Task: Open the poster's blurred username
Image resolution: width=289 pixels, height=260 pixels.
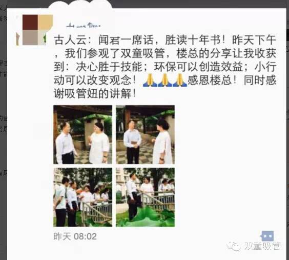Action: (x=84, y=25)
